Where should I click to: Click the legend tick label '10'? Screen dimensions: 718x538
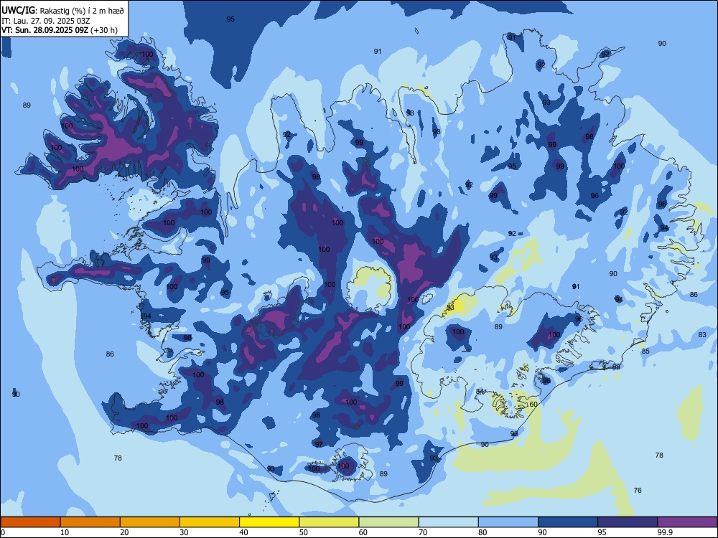(x=65, y=532)
